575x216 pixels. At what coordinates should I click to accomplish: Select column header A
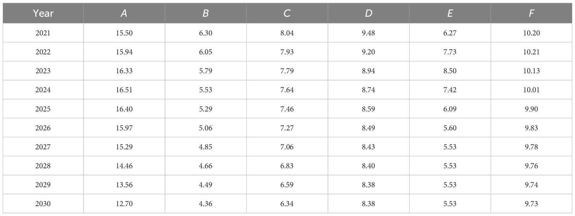pos(124,13)
